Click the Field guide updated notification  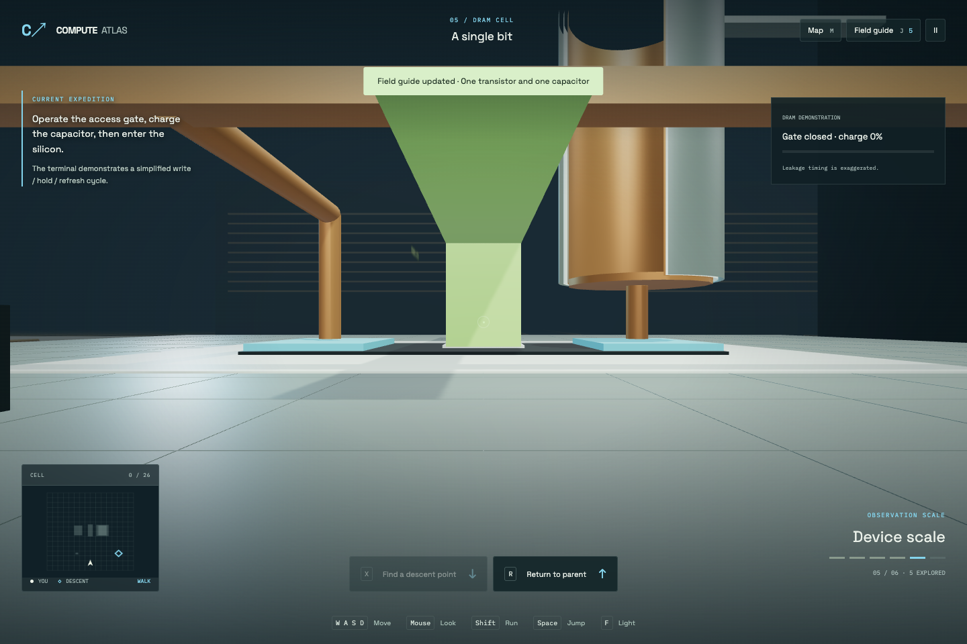click(x=483, y=81)
